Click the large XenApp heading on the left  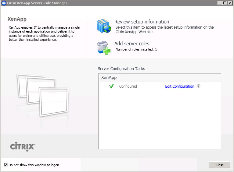click(x=17, y=19)
